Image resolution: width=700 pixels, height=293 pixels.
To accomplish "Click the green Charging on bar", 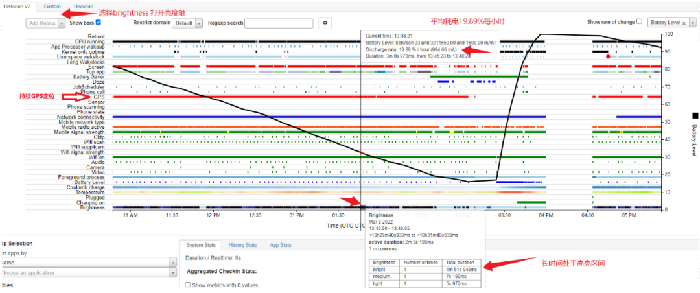I will pos(531,202).
